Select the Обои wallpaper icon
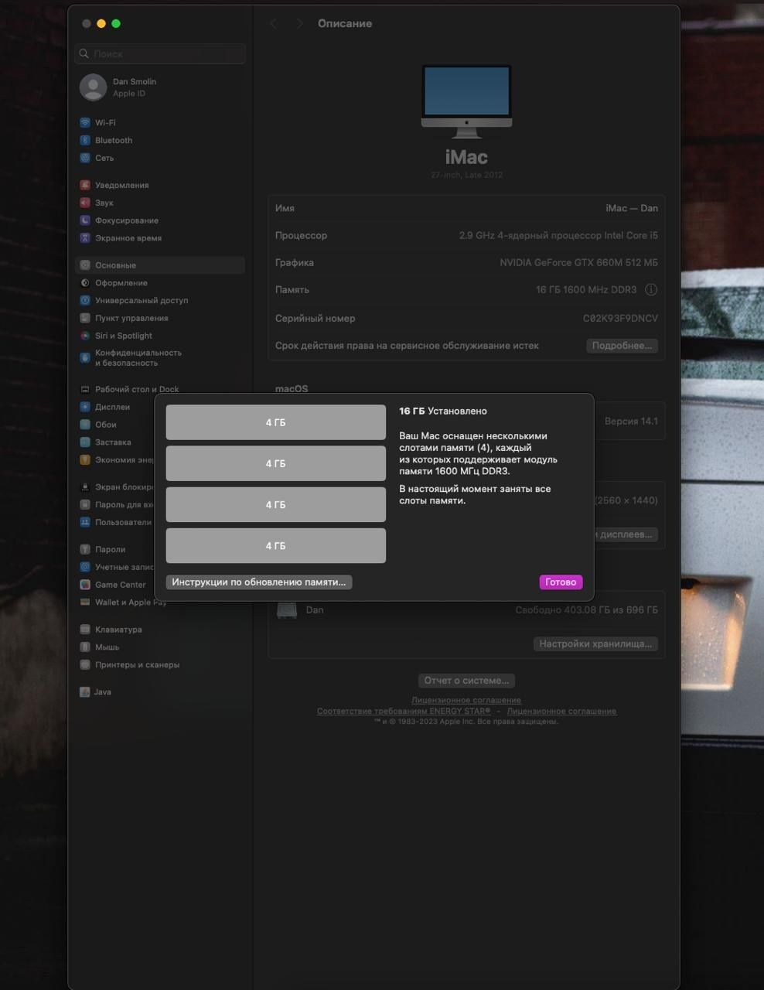This screenshot has height=990, width=764. pyautogui.click(x=85, y=425)
